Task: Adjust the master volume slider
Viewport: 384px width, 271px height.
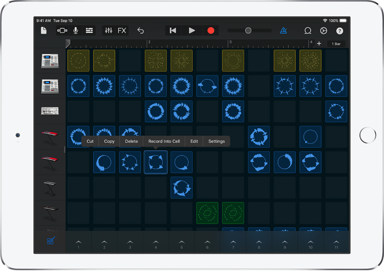Action: click(x=249, y=30)
